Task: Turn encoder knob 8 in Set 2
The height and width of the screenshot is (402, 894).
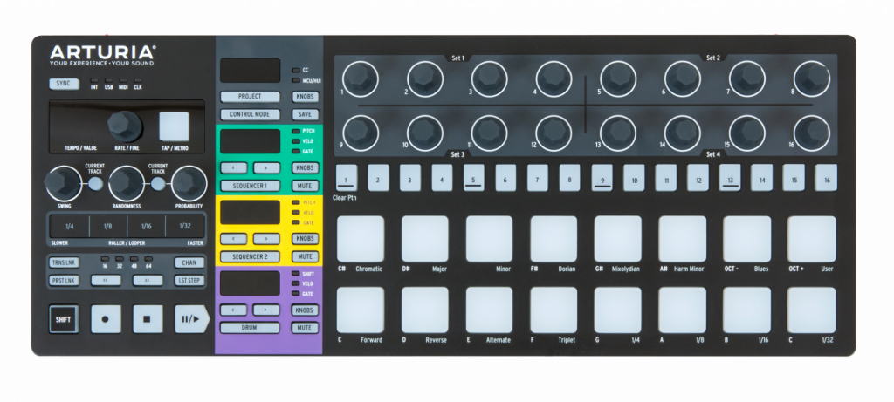Action: pyautogui.click(x=812, y=78)
